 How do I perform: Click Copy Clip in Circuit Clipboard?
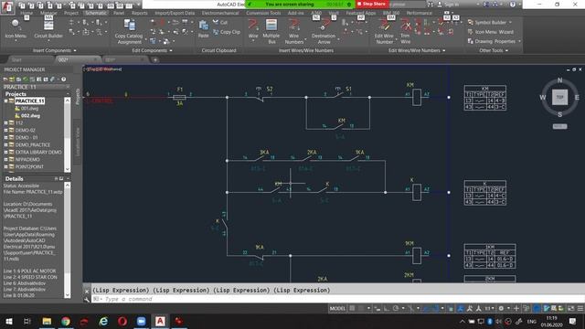pyautogui.click(x=227, y=32)
